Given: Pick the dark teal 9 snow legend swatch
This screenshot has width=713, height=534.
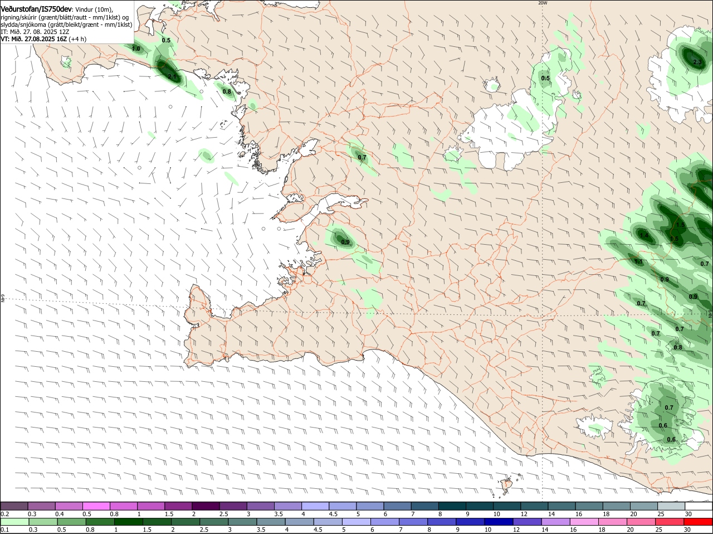Looking at the screenshot, I should 478,506.
